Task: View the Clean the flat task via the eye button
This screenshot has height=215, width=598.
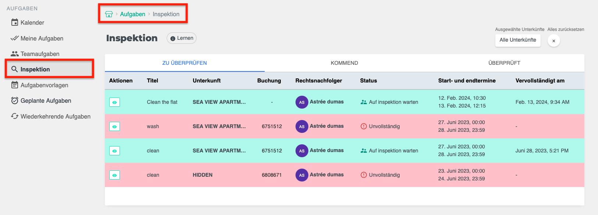Action: pyautogui.click(x=114, y=102)
